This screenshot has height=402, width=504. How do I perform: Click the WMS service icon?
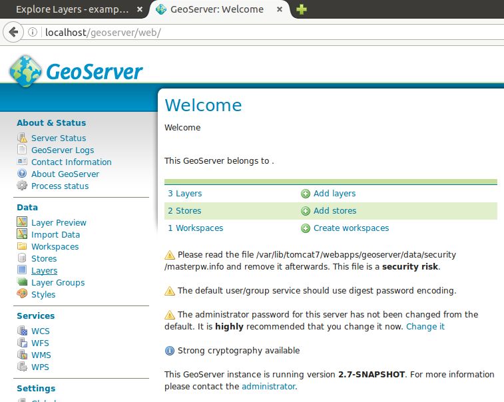point(22,355)
